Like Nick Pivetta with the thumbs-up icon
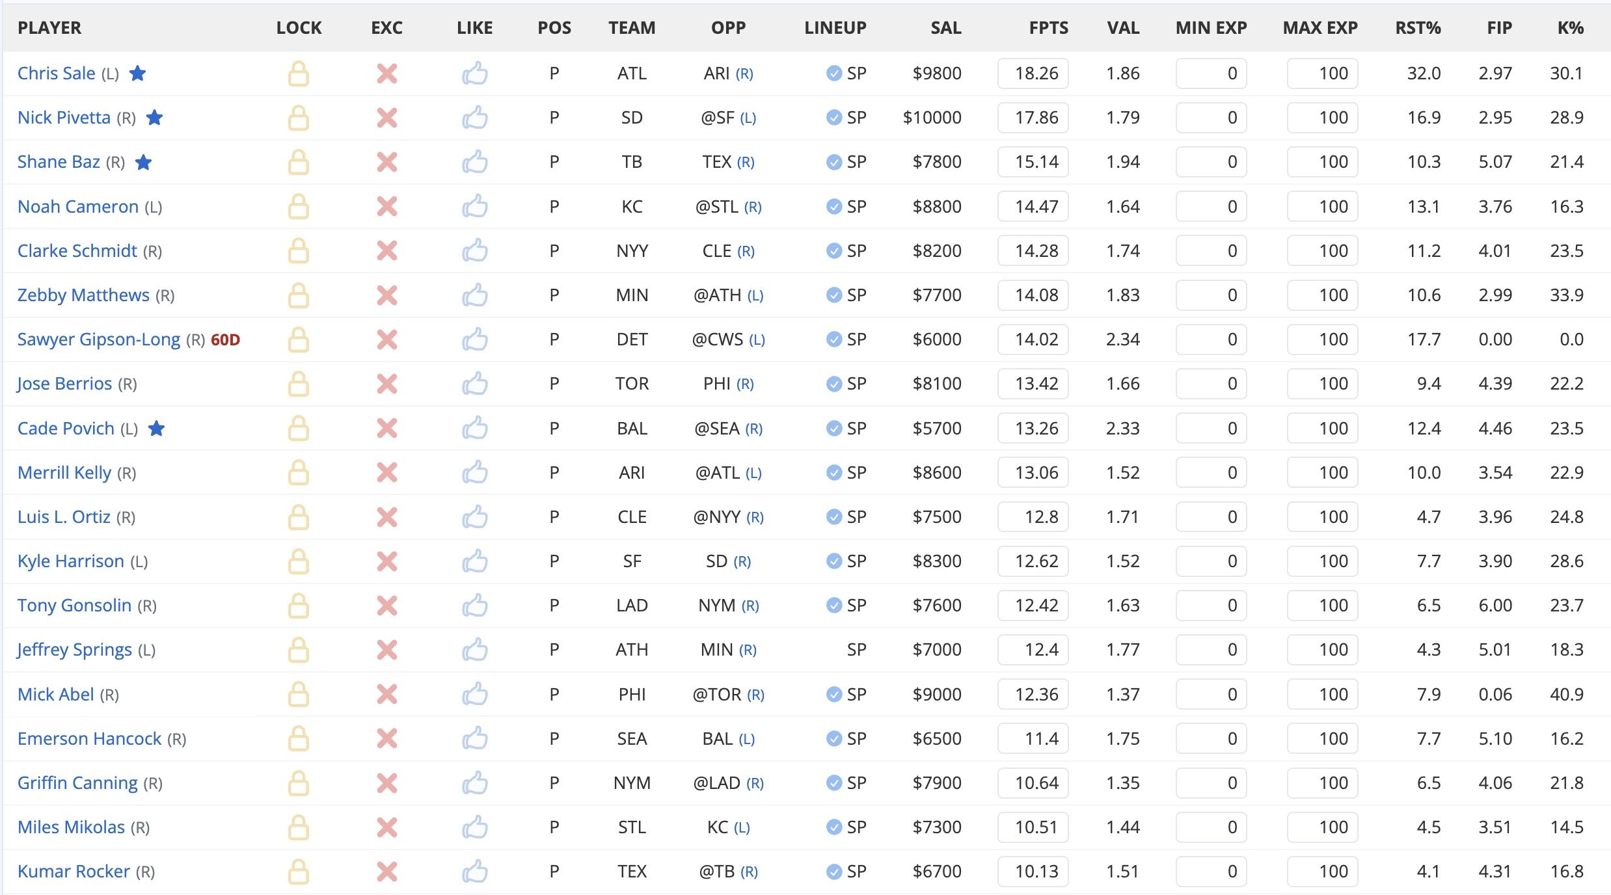1611x895 pixels. (475, 118)
